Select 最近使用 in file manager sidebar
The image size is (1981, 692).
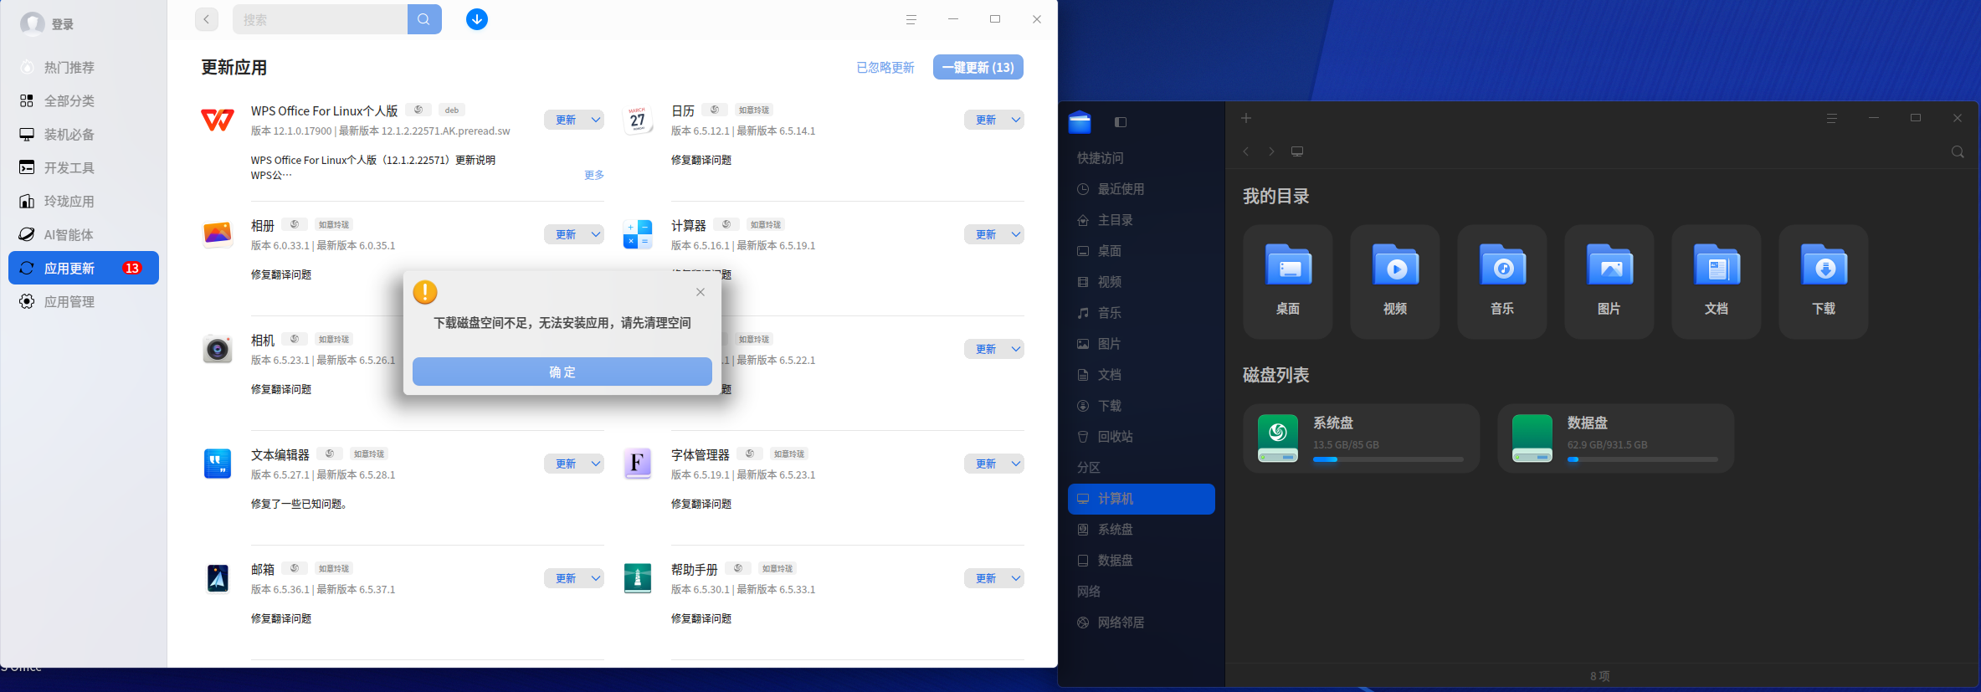click(1142, 189)
